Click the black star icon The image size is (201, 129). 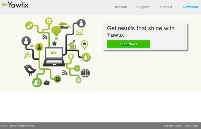(54, 44)
